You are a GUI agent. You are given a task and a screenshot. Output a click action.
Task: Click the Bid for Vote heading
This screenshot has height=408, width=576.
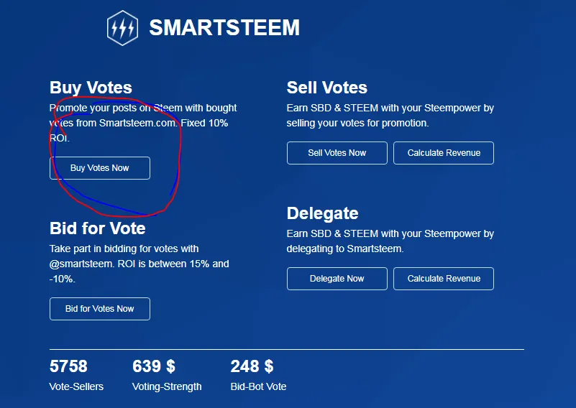tap(98, 228)
